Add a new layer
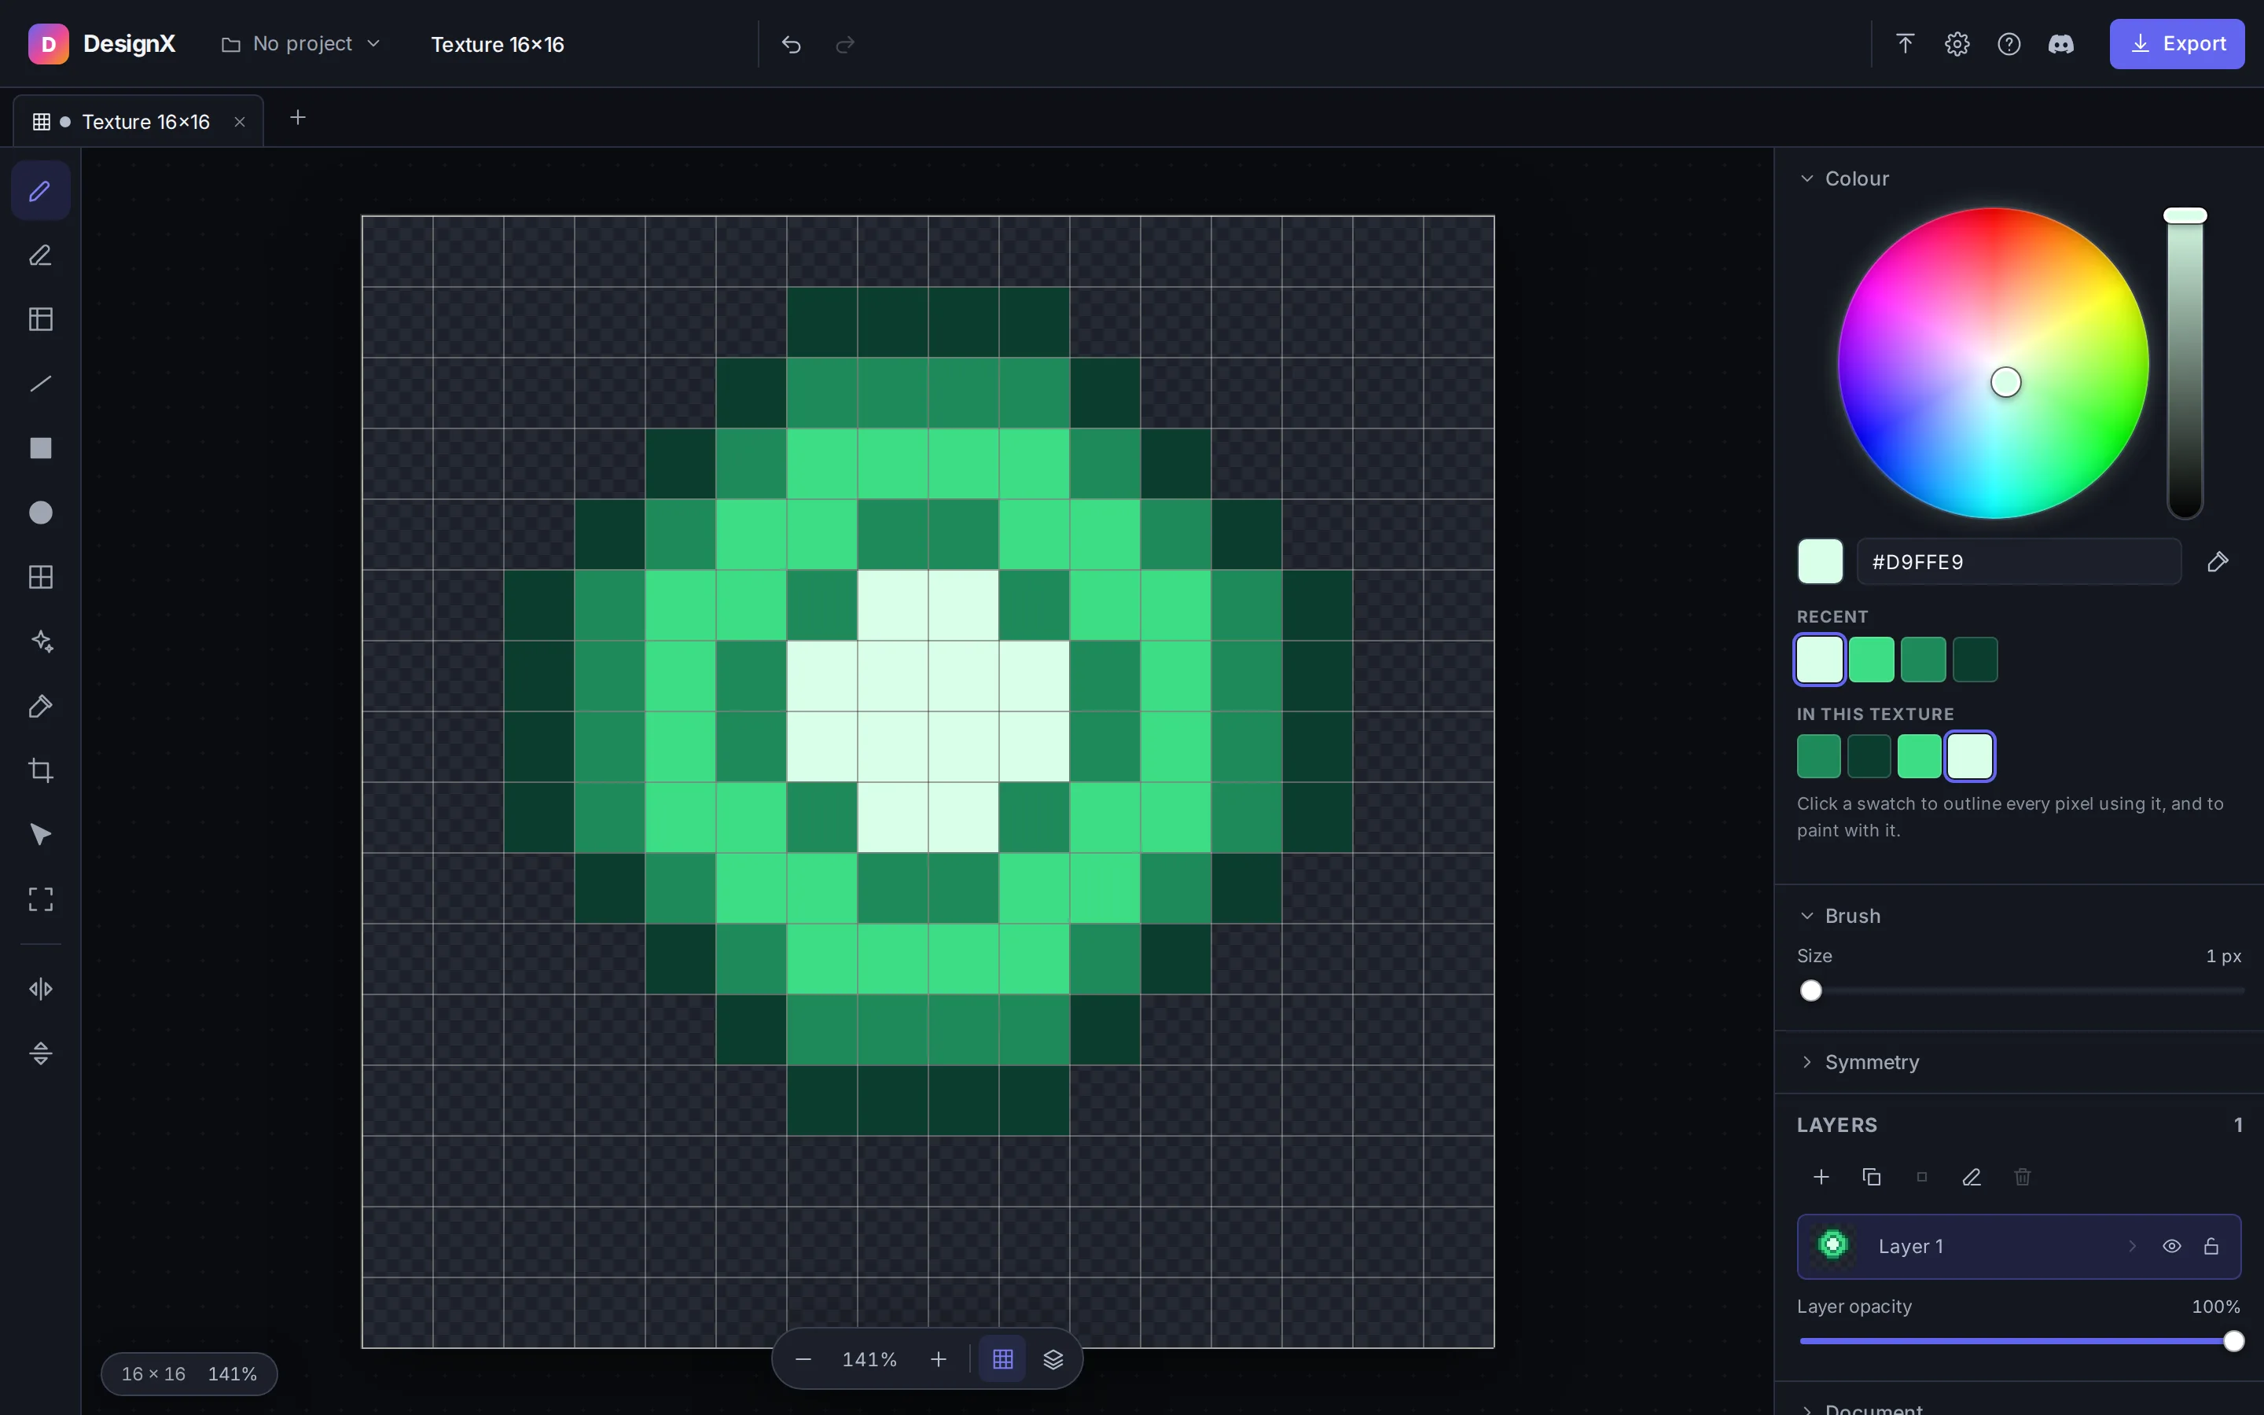 pos(1821,1178)
